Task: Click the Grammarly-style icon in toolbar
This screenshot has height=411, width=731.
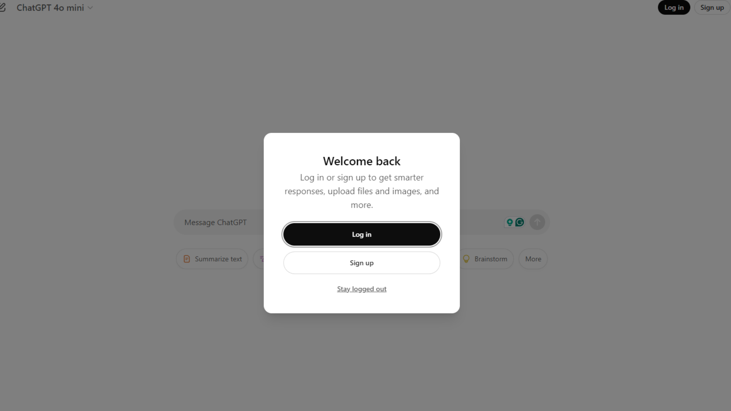Action: tap(520, 222)
